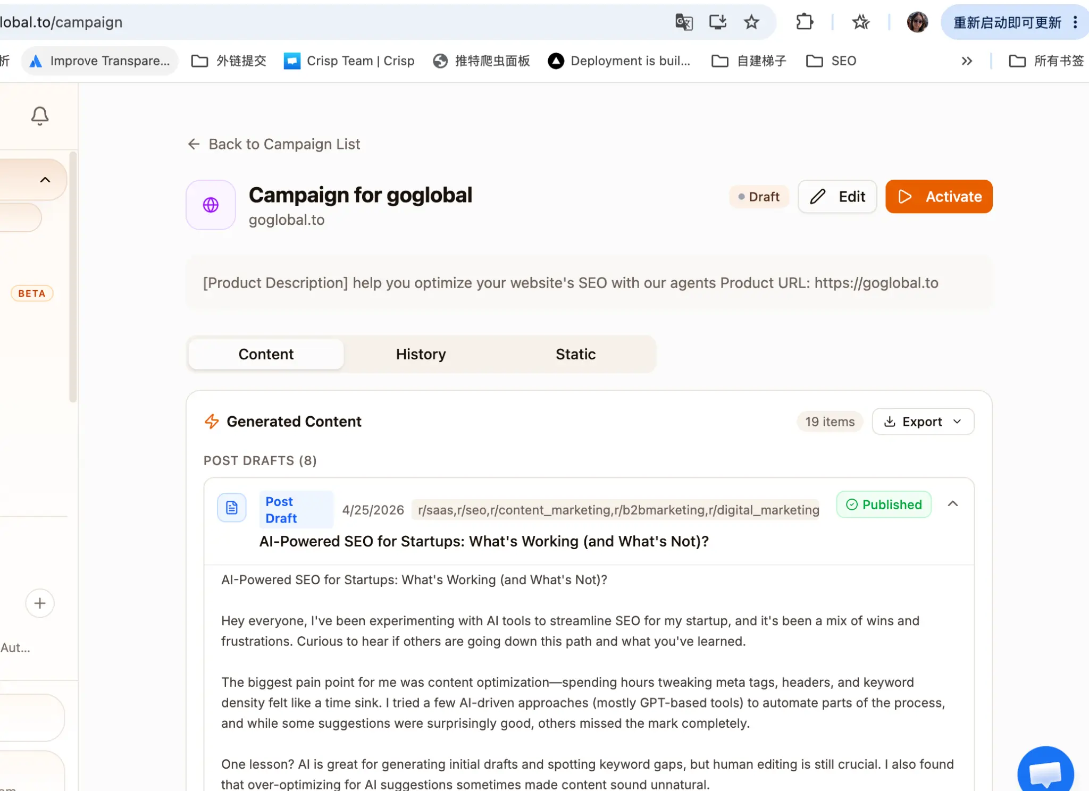Click the Post Draft label tag

click(x=296, y=509)
